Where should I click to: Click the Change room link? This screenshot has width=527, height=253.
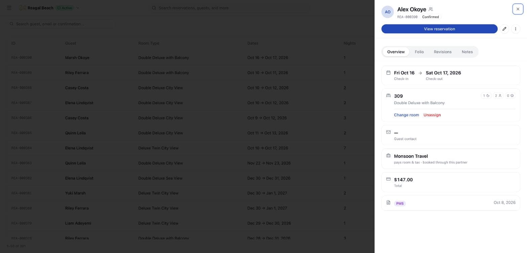pyautogui.click(x=406, y=115)
